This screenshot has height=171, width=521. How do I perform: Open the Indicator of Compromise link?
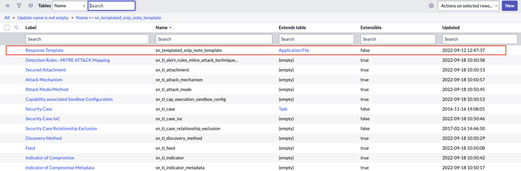50,158
